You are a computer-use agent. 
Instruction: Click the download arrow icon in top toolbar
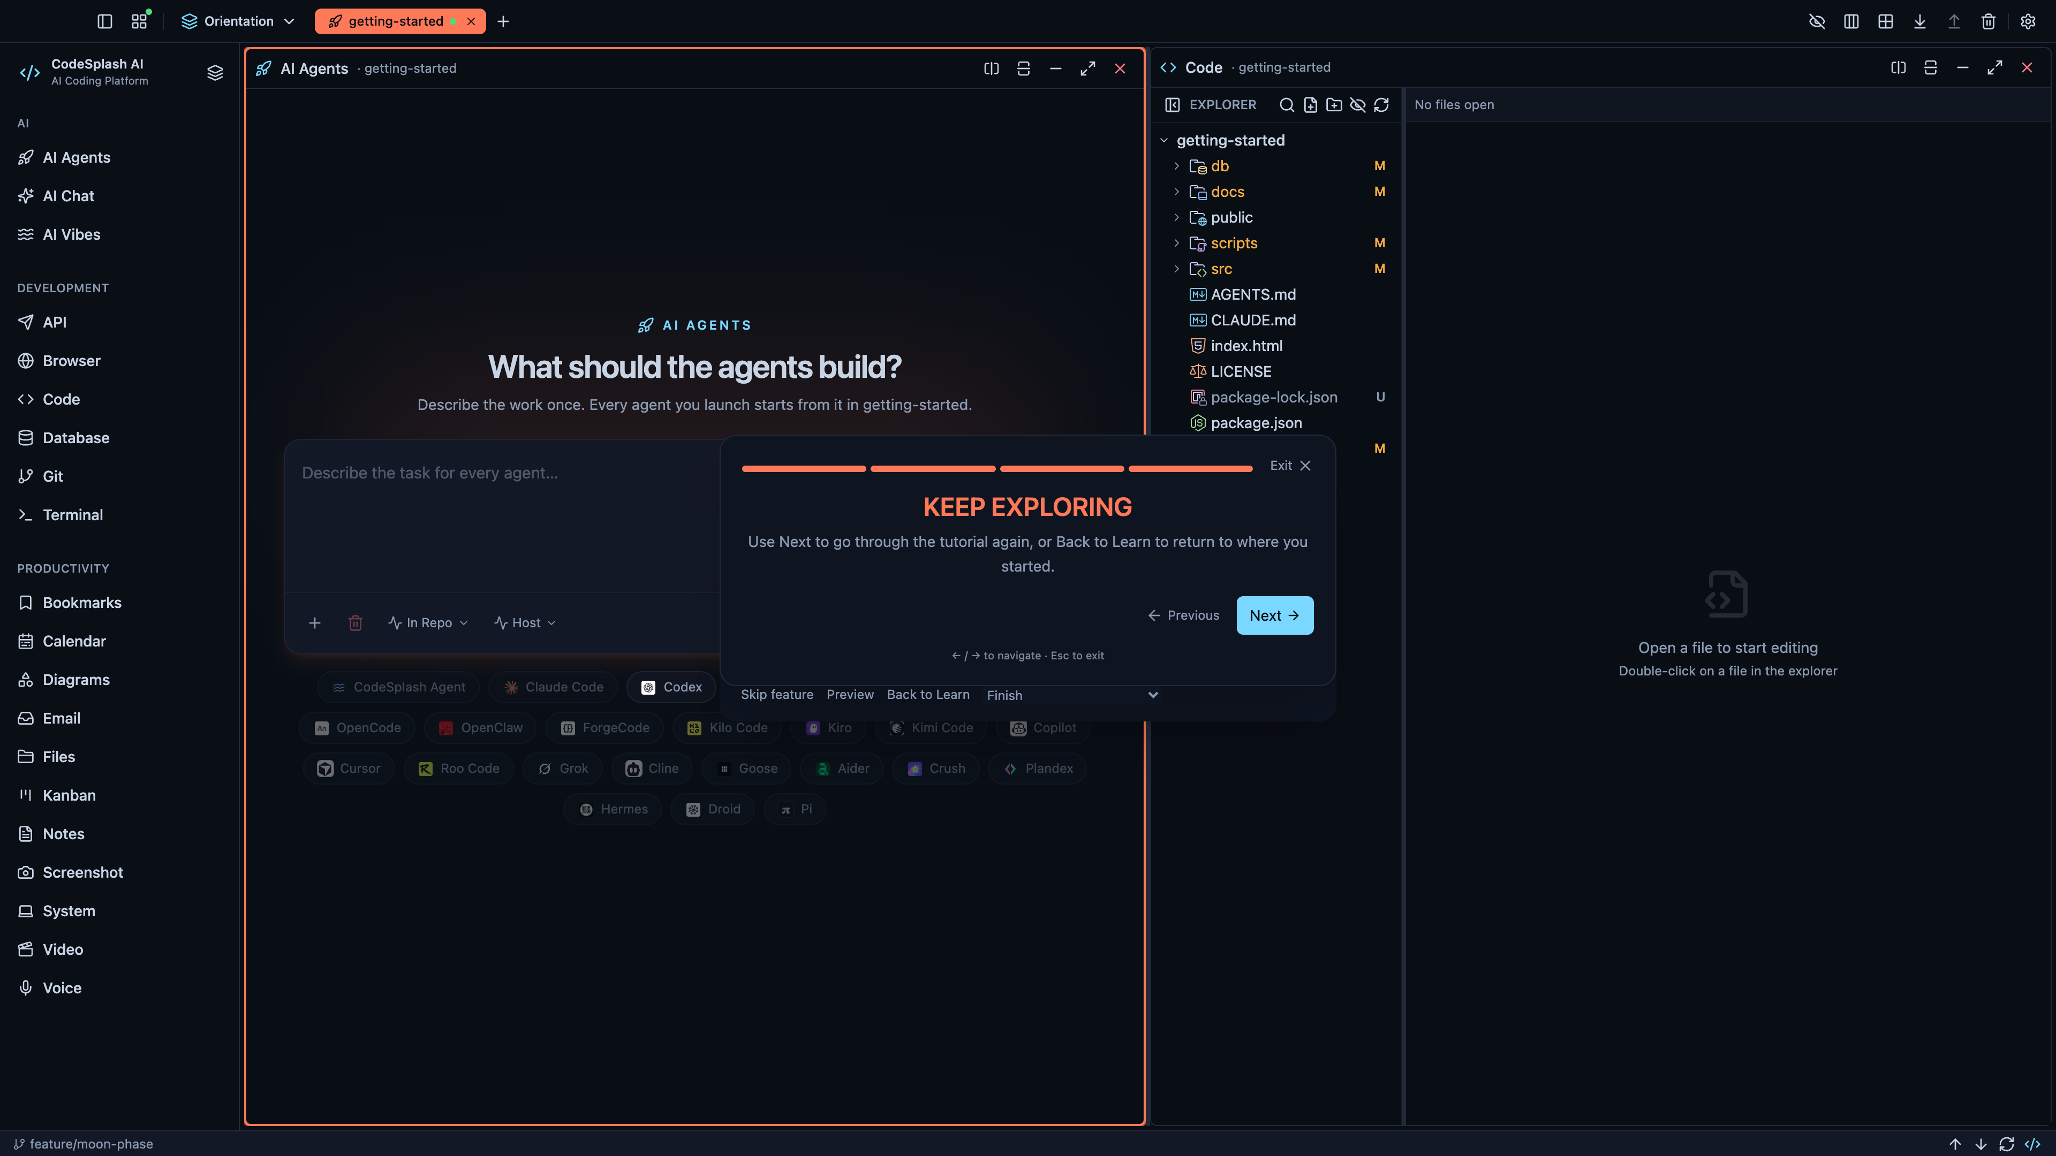(x=1919, y=21)
